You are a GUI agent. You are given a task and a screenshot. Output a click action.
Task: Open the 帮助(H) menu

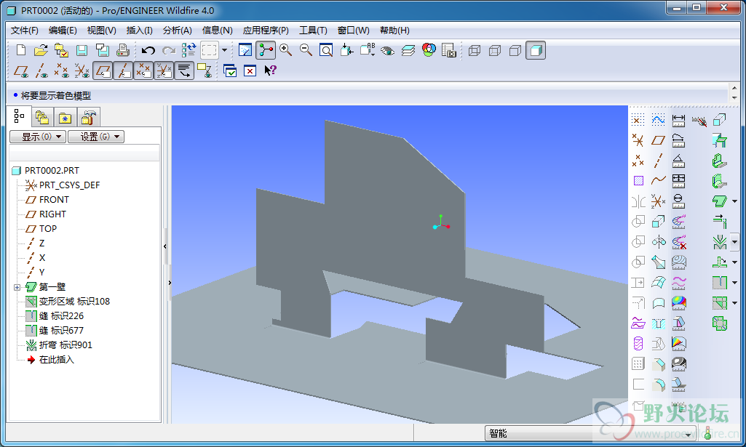click(x=394, y=31)
